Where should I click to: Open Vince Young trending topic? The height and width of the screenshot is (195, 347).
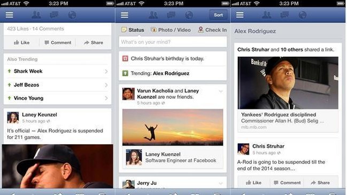[58, 98]
